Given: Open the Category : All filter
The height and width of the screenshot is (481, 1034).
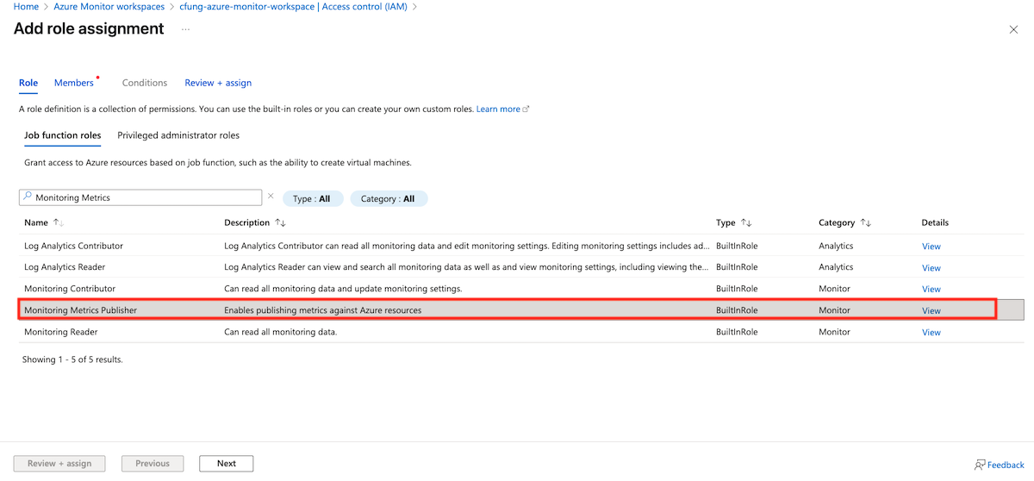Looking at the screenshot, I should pos(388,198).
